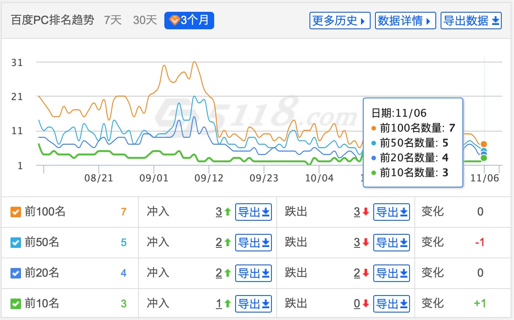This screenshot has width=514, height=320.
Task: Toggle the 前50名 series checkbox
Action: pyautogui.click(x=15, y=242)
